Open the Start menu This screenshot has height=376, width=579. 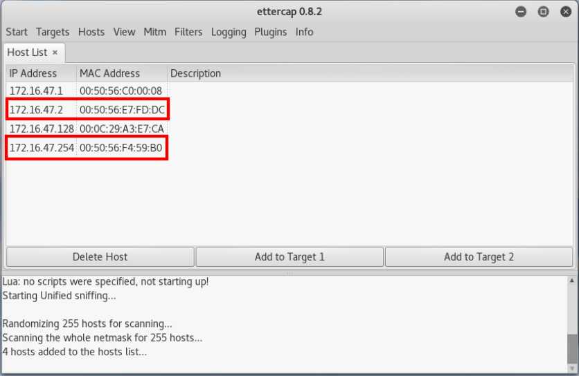click(x=17, y=32)
